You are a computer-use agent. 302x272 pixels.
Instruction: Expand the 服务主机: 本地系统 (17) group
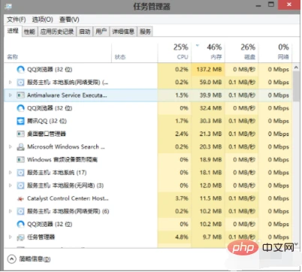[11, 173]
